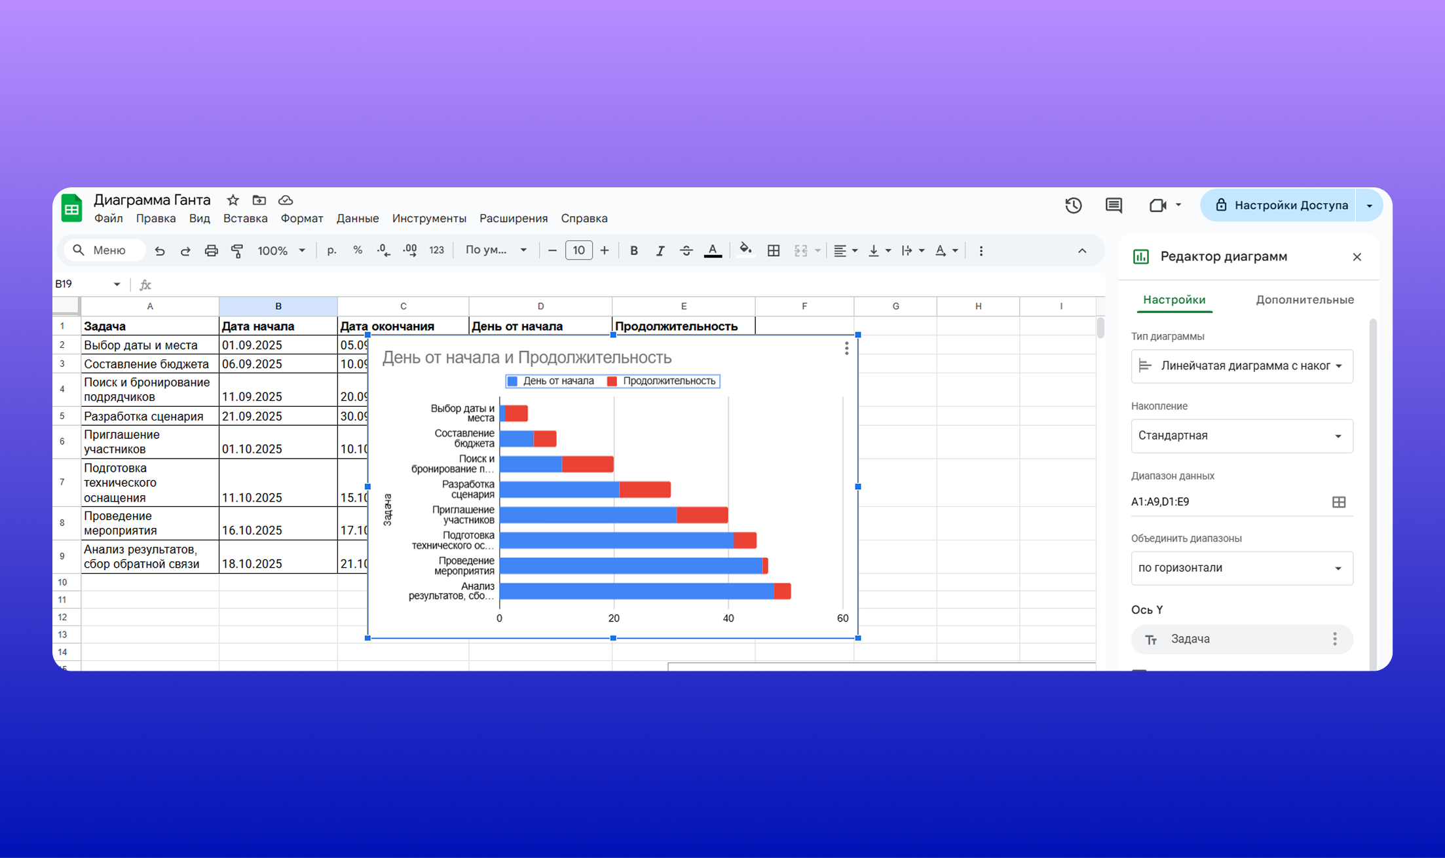The height and width of the screenshot is (858, 1445).
Task: Click the borders grid icon
Action: click(774, 251)
